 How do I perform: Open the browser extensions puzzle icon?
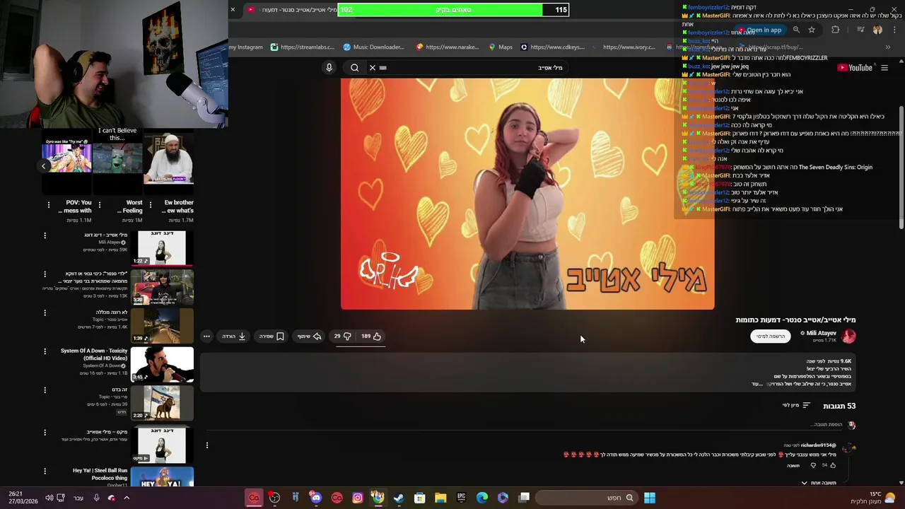836,30
